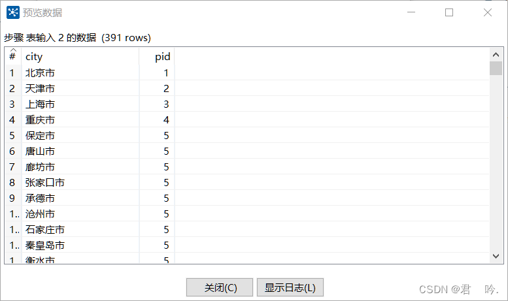Select the 天津市 row cell

point(80,88)
